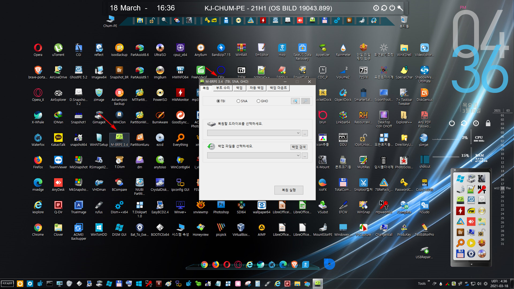Select the M-BRPE 3.4 desktop icon
The image size is (514, 289).
pyautogui.click(x=119, y=140)
